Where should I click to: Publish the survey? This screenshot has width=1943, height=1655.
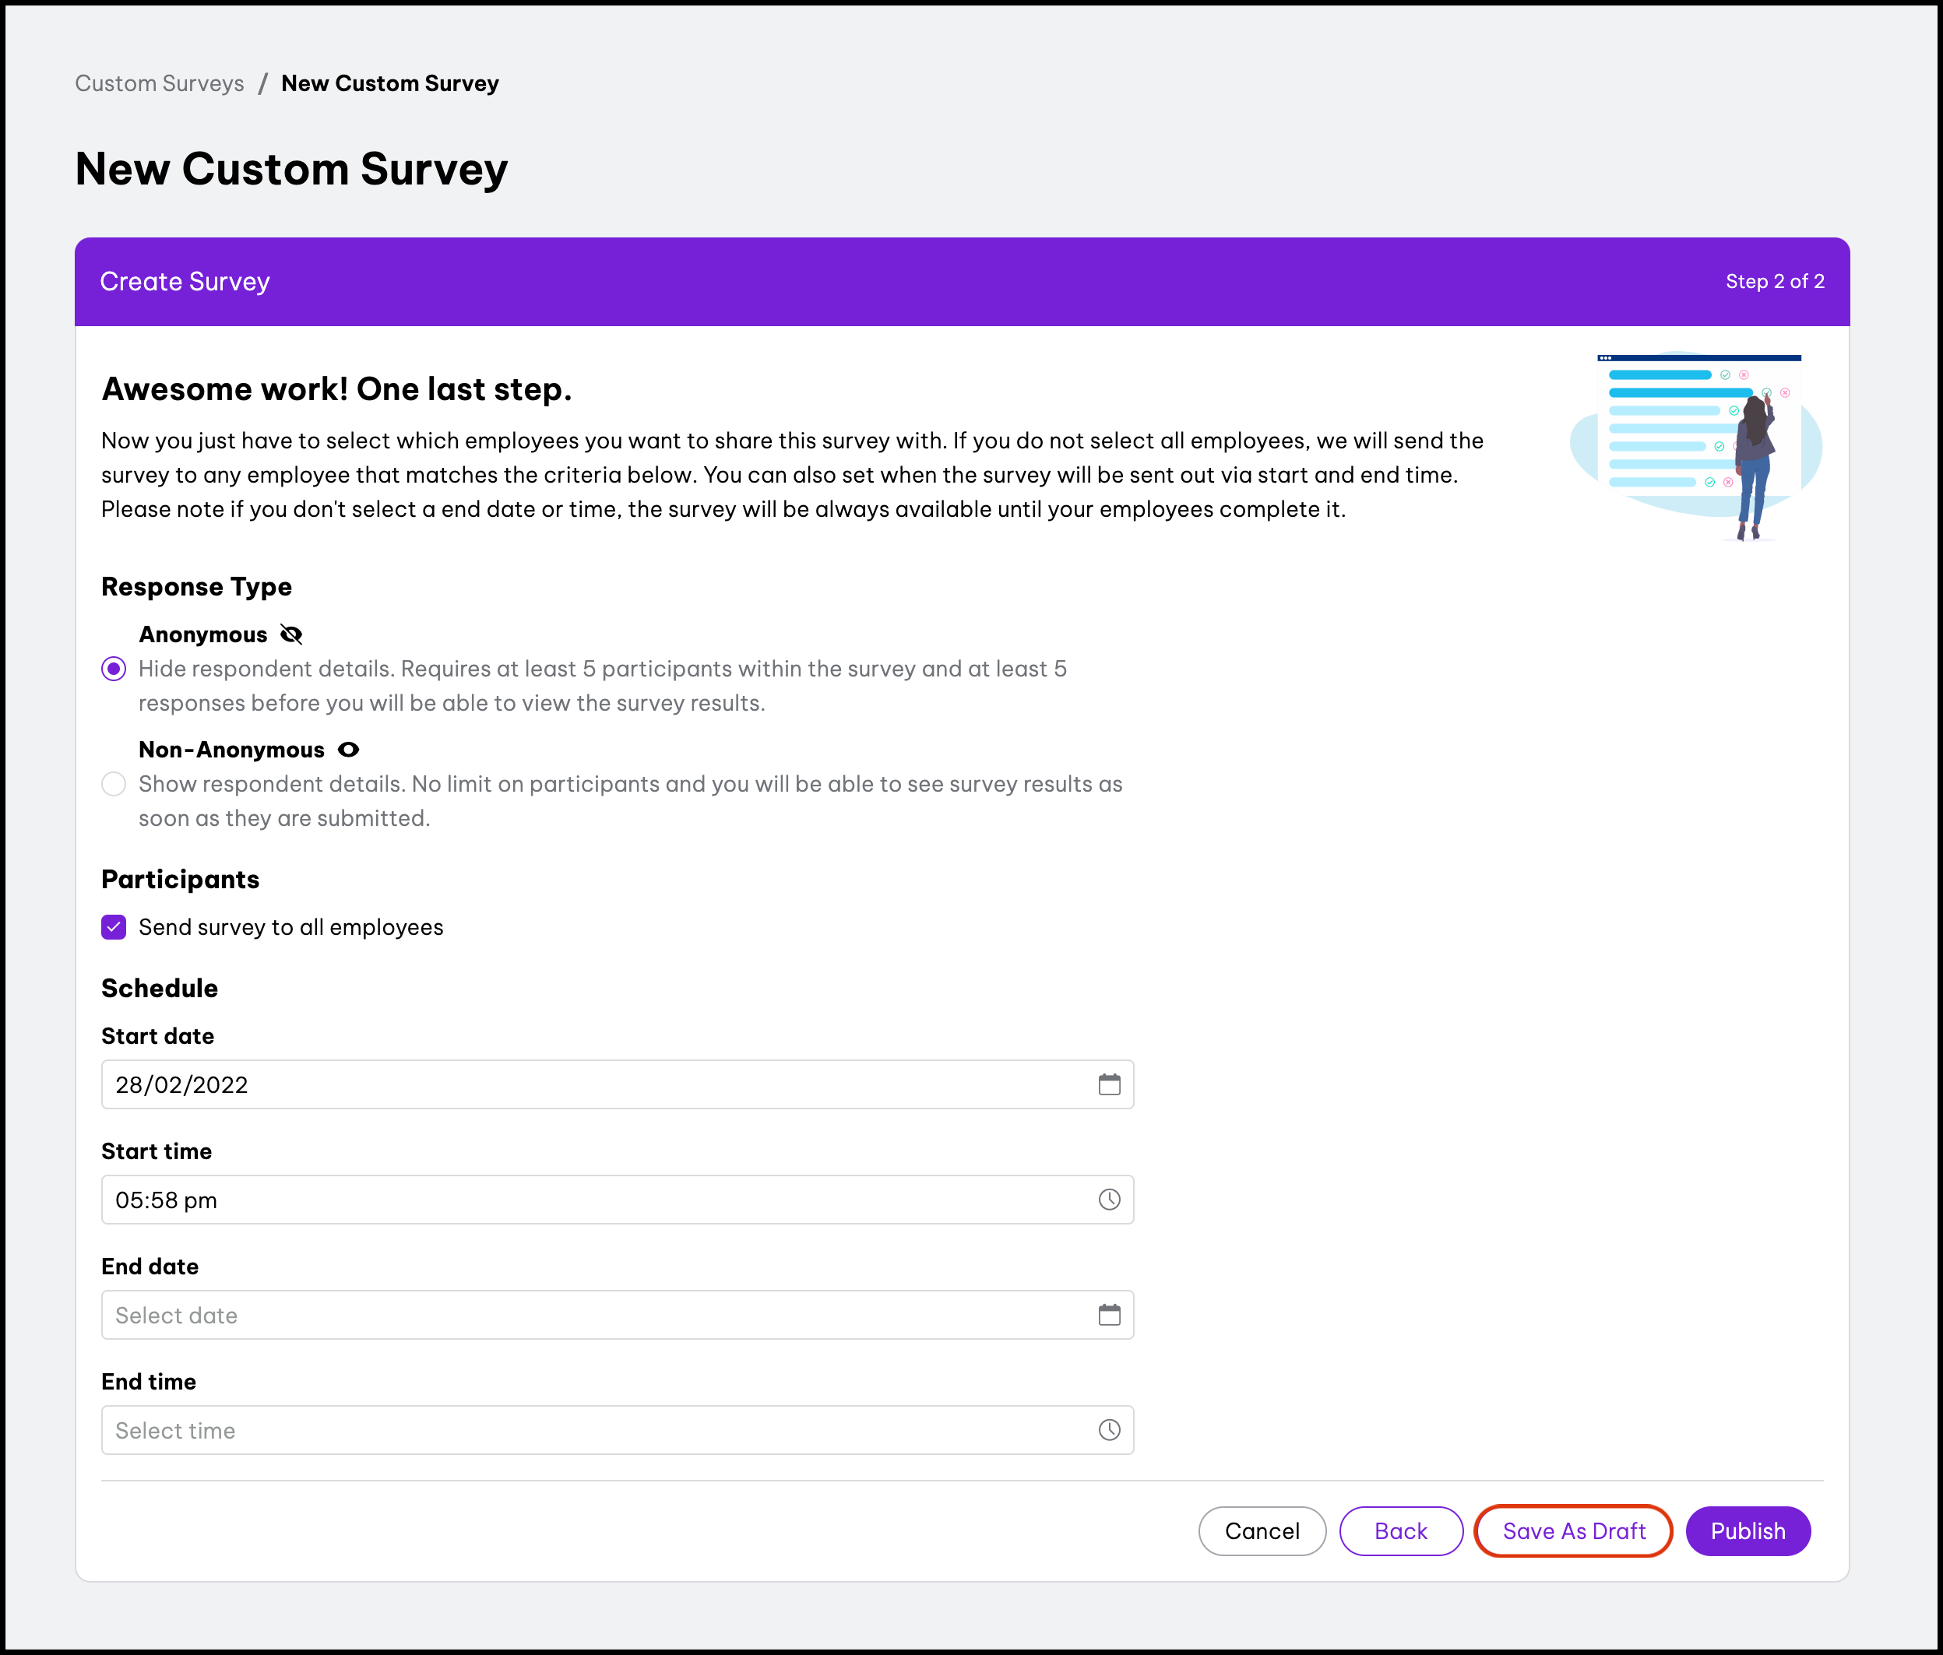click(x=1747, y=1531)
